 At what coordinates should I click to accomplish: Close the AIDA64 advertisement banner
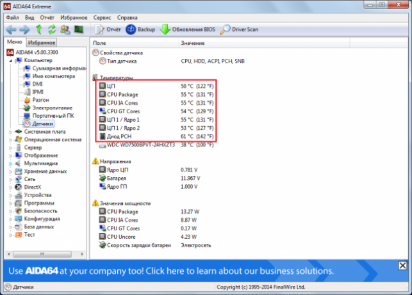402,266
